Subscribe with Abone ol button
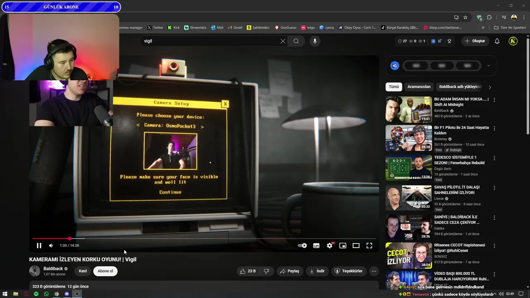 tap(105, 271)
